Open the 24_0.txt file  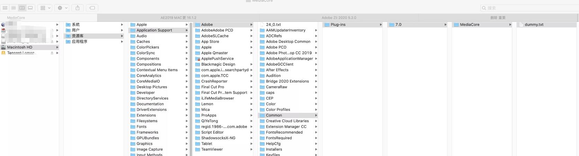tap(273, 25)
